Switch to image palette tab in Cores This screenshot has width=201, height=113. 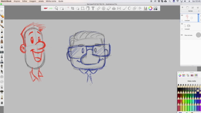coord(192,75)
